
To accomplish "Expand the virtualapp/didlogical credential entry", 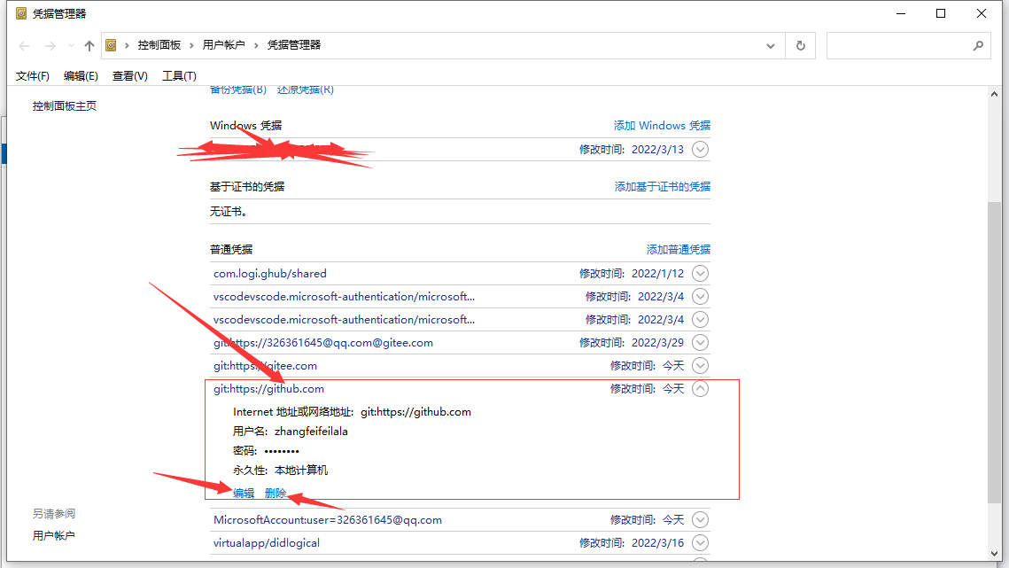I will point(700,542).
